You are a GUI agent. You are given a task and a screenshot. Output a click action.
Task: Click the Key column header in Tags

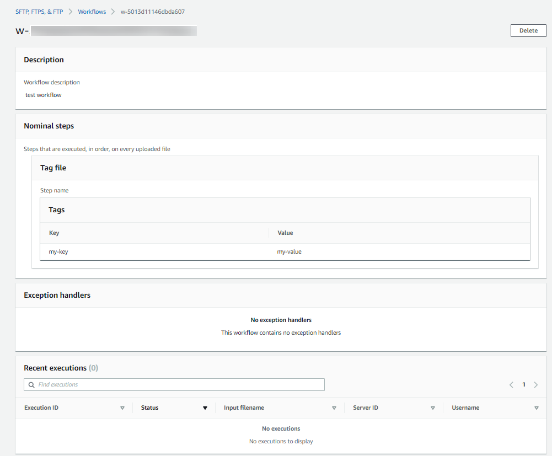click(54, 233)
